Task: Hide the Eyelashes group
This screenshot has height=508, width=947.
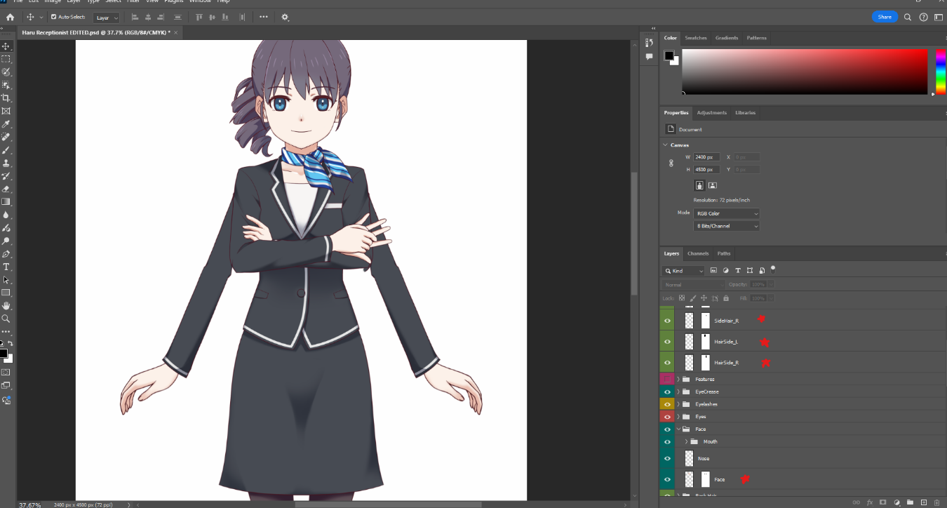Action: 667,404
